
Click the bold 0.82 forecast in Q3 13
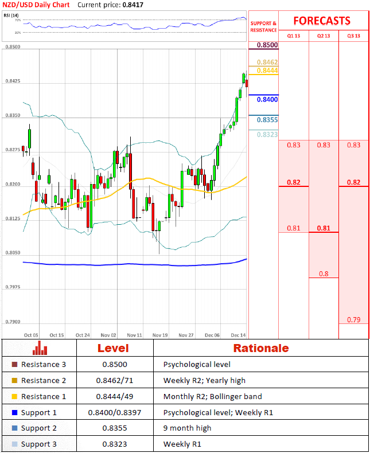(x=353, y=182)
